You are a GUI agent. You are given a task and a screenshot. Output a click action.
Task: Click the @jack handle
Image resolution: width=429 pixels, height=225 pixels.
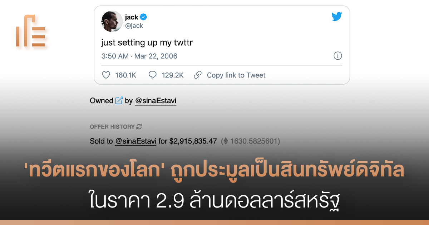click(134, 26)
